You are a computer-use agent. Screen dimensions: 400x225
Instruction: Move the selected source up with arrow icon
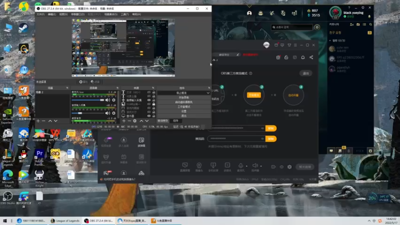coord(141,121)
